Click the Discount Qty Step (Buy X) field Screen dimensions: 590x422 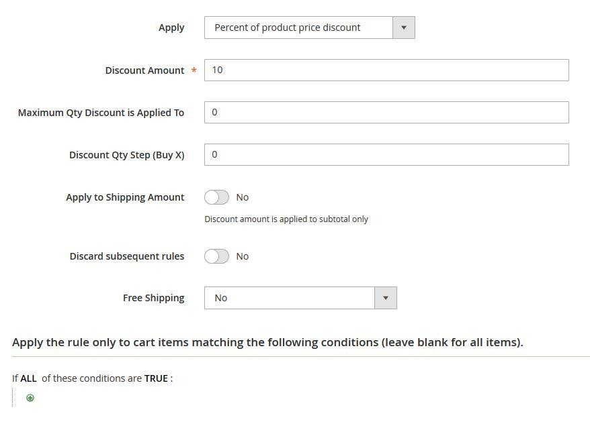386,154
